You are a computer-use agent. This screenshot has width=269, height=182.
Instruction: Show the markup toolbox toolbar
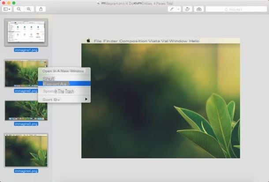199,9
